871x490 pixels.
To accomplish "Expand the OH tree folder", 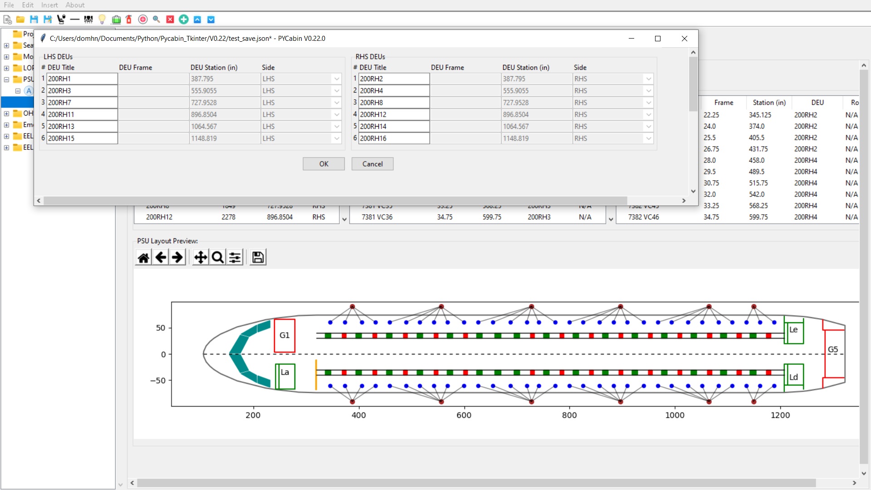I will 6,113.
